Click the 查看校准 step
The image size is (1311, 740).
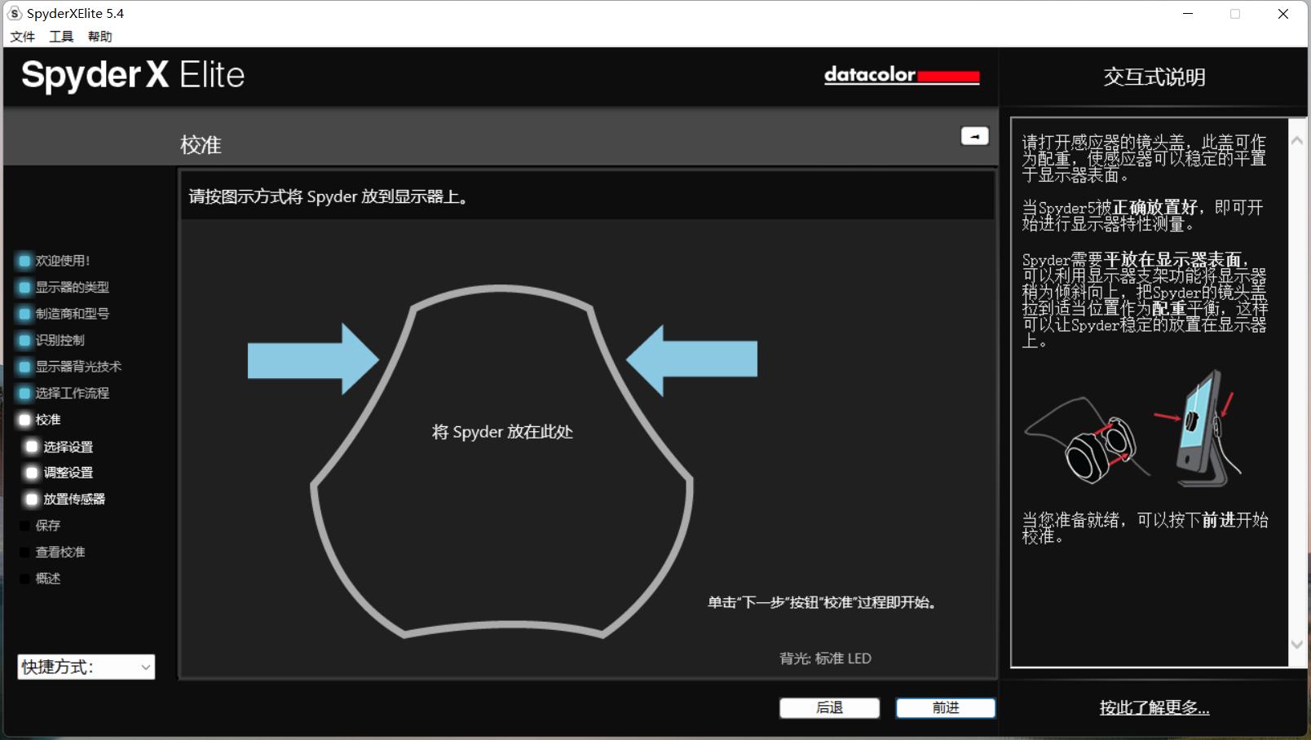[60, 552]
